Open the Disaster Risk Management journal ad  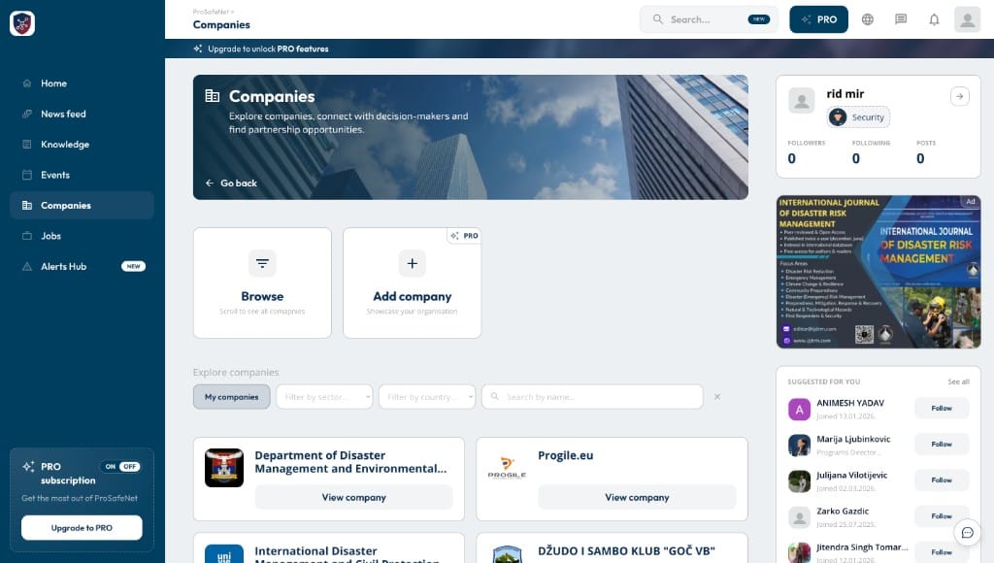click(x=878, y=272)
